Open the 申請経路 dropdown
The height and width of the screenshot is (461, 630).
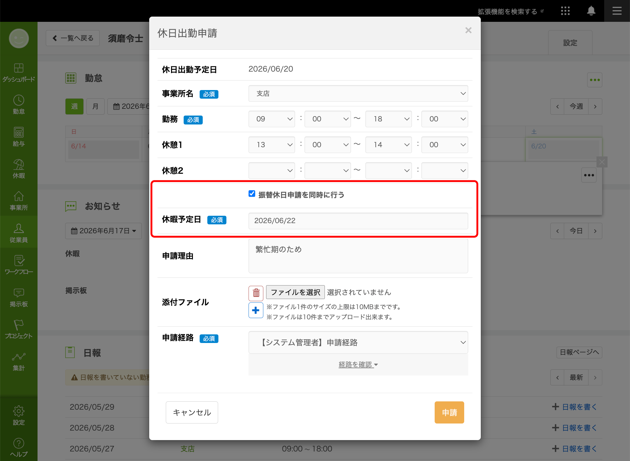(x=358, y=342)
